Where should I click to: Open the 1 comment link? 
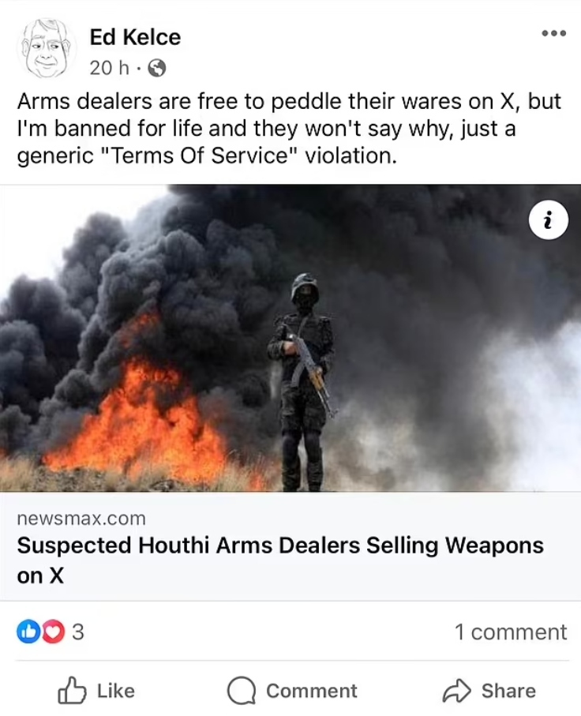(511, 632)
